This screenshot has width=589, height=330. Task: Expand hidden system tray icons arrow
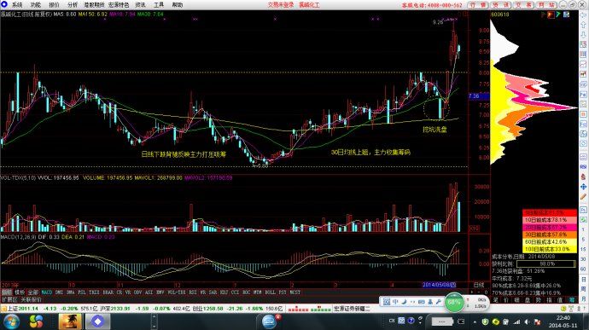(x=475, y=321)
